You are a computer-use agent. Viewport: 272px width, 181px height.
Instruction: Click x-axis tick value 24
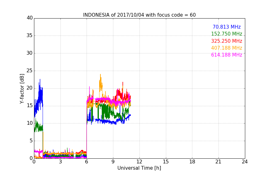245,162
